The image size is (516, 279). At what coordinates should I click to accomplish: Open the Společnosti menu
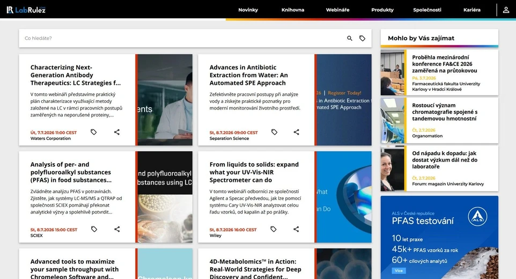coord(427,10)
